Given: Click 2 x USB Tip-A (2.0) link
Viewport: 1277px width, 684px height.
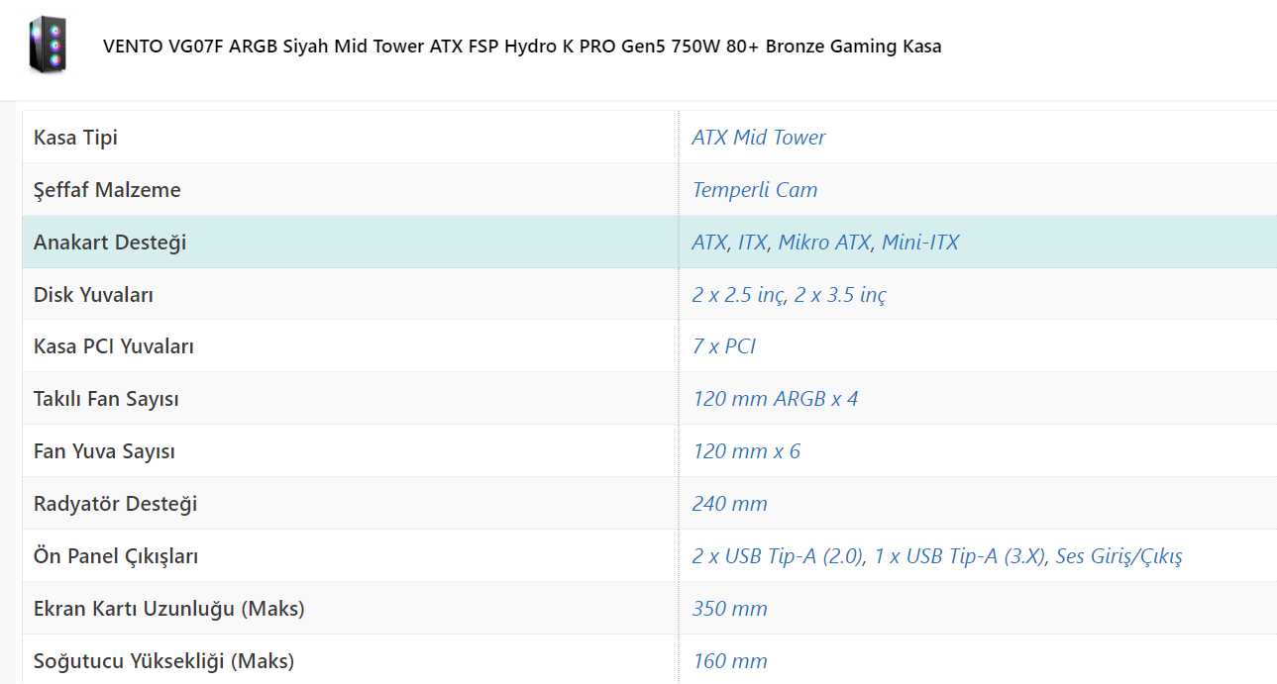Looking at the screenshot, I should click(778, 557).
